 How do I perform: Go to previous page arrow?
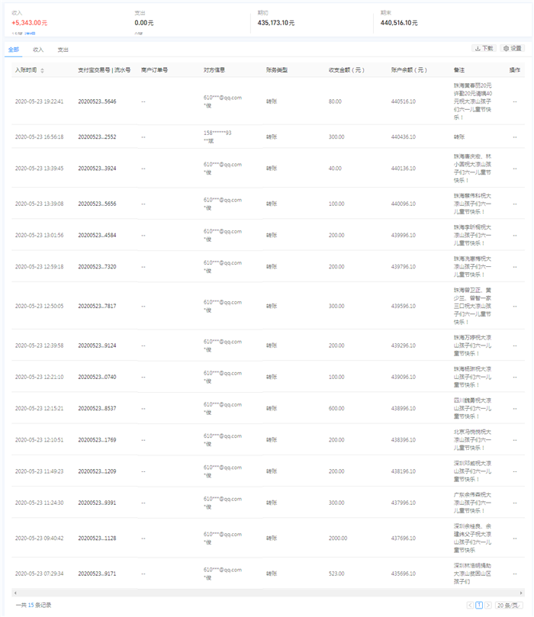[x=470, y=605]
